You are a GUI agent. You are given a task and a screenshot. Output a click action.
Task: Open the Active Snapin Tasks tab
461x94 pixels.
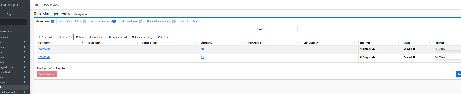103,21
